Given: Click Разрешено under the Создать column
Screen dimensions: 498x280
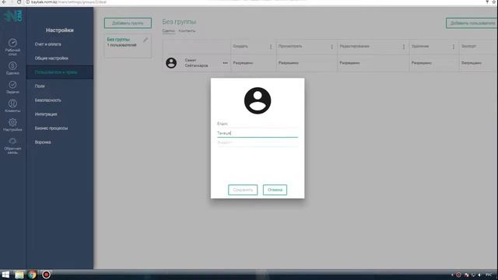Looking at the screenshot, I should (243, 63).
